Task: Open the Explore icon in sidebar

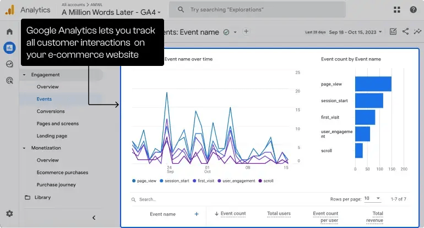Action: pyautogui.click(x=9, y=64)
